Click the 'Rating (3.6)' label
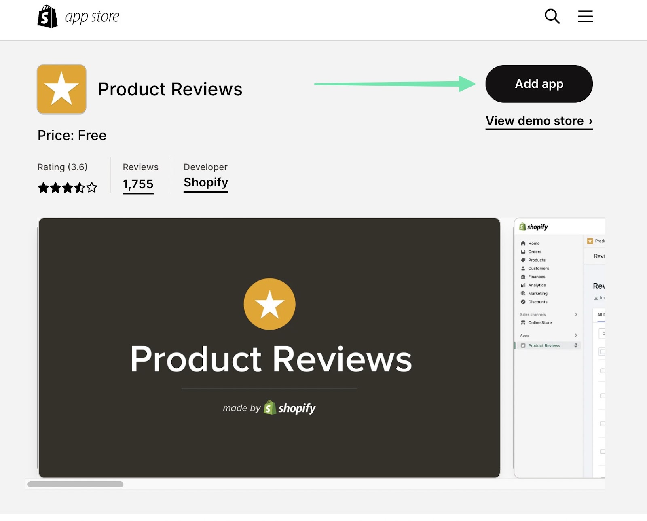This screenshot has width=647, height=521. pos(63,167)
